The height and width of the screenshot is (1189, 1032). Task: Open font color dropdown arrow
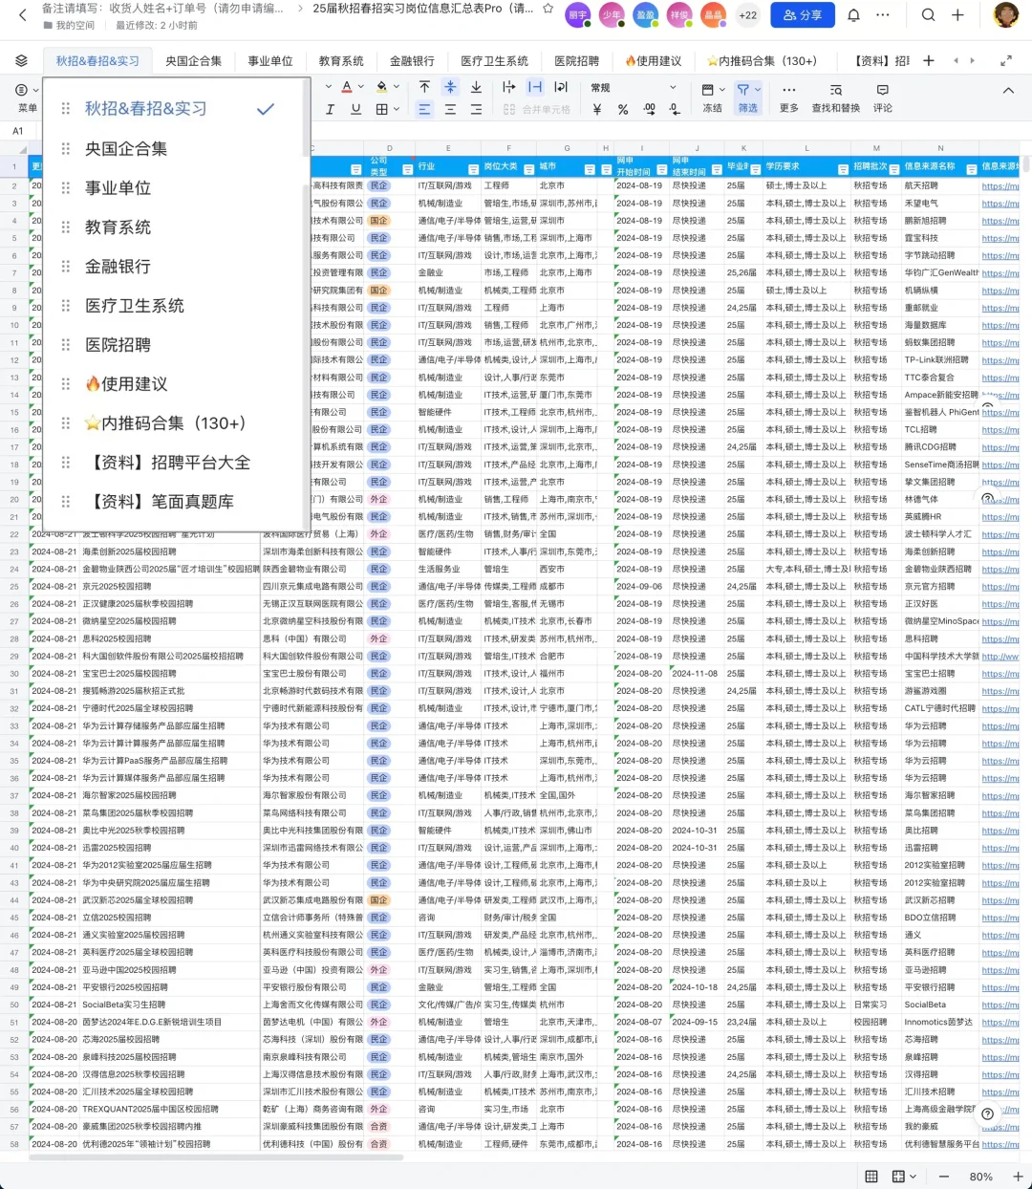(361, 87)
